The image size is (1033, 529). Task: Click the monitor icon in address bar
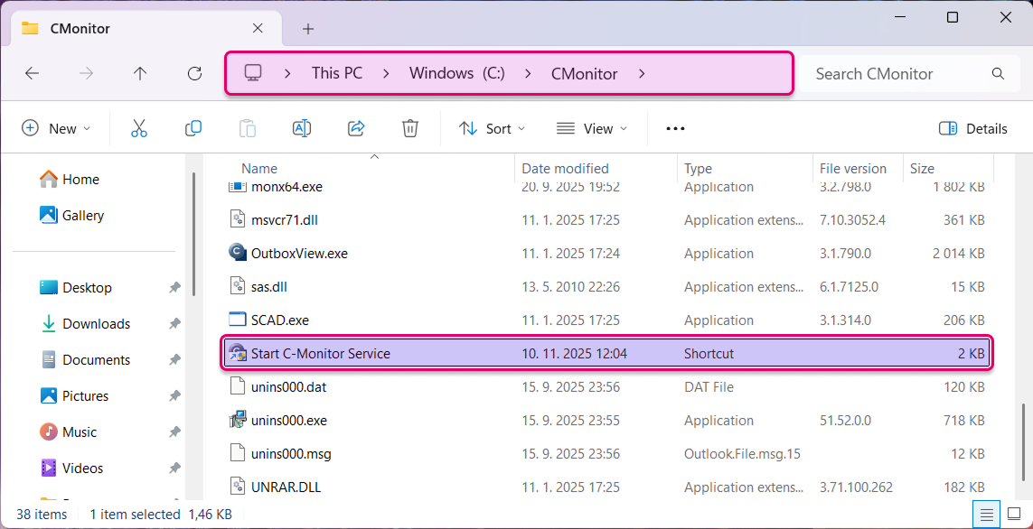click(253, 74)
